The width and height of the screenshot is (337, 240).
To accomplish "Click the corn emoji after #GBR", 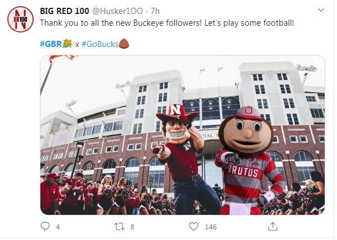I will pyautogui.click(x=67, y=44).
